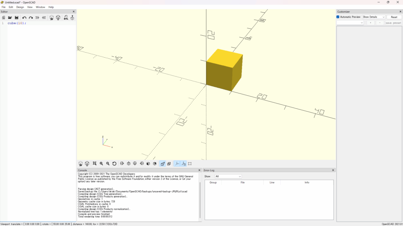
Task: Toggle Show Axes button in viewport toolbar
Action: point(177,164)
